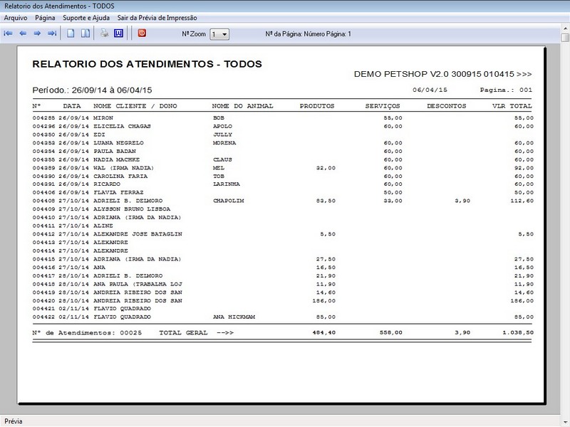The width and height of the screenshot is (570, 427).
Task: Click Sair da Prévia de Impressão
Action: pos(157,18)
